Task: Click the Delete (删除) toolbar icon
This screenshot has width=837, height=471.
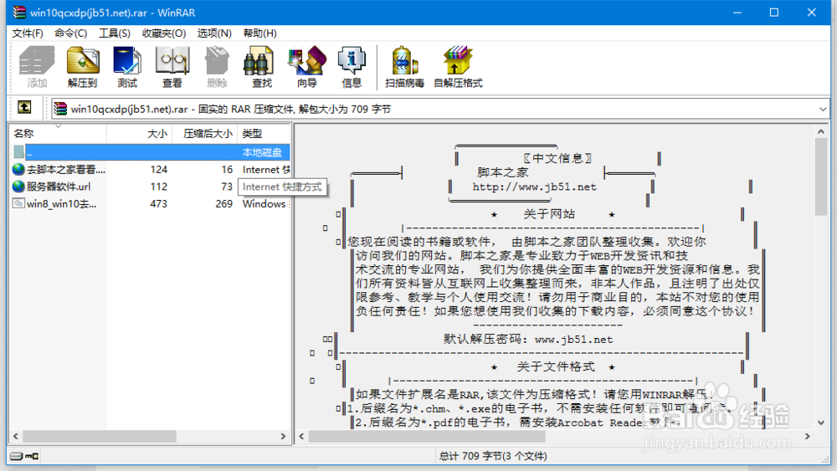Action: [x=217, y=66]
